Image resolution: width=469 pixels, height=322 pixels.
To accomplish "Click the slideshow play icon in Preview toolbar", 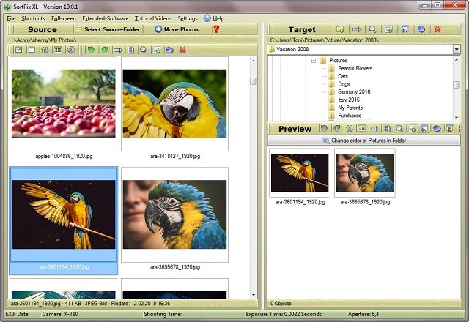I will click(449, 129).
